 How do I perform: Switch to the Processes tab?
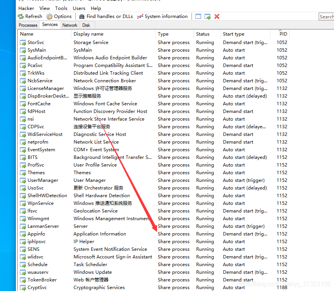point(28,25)
